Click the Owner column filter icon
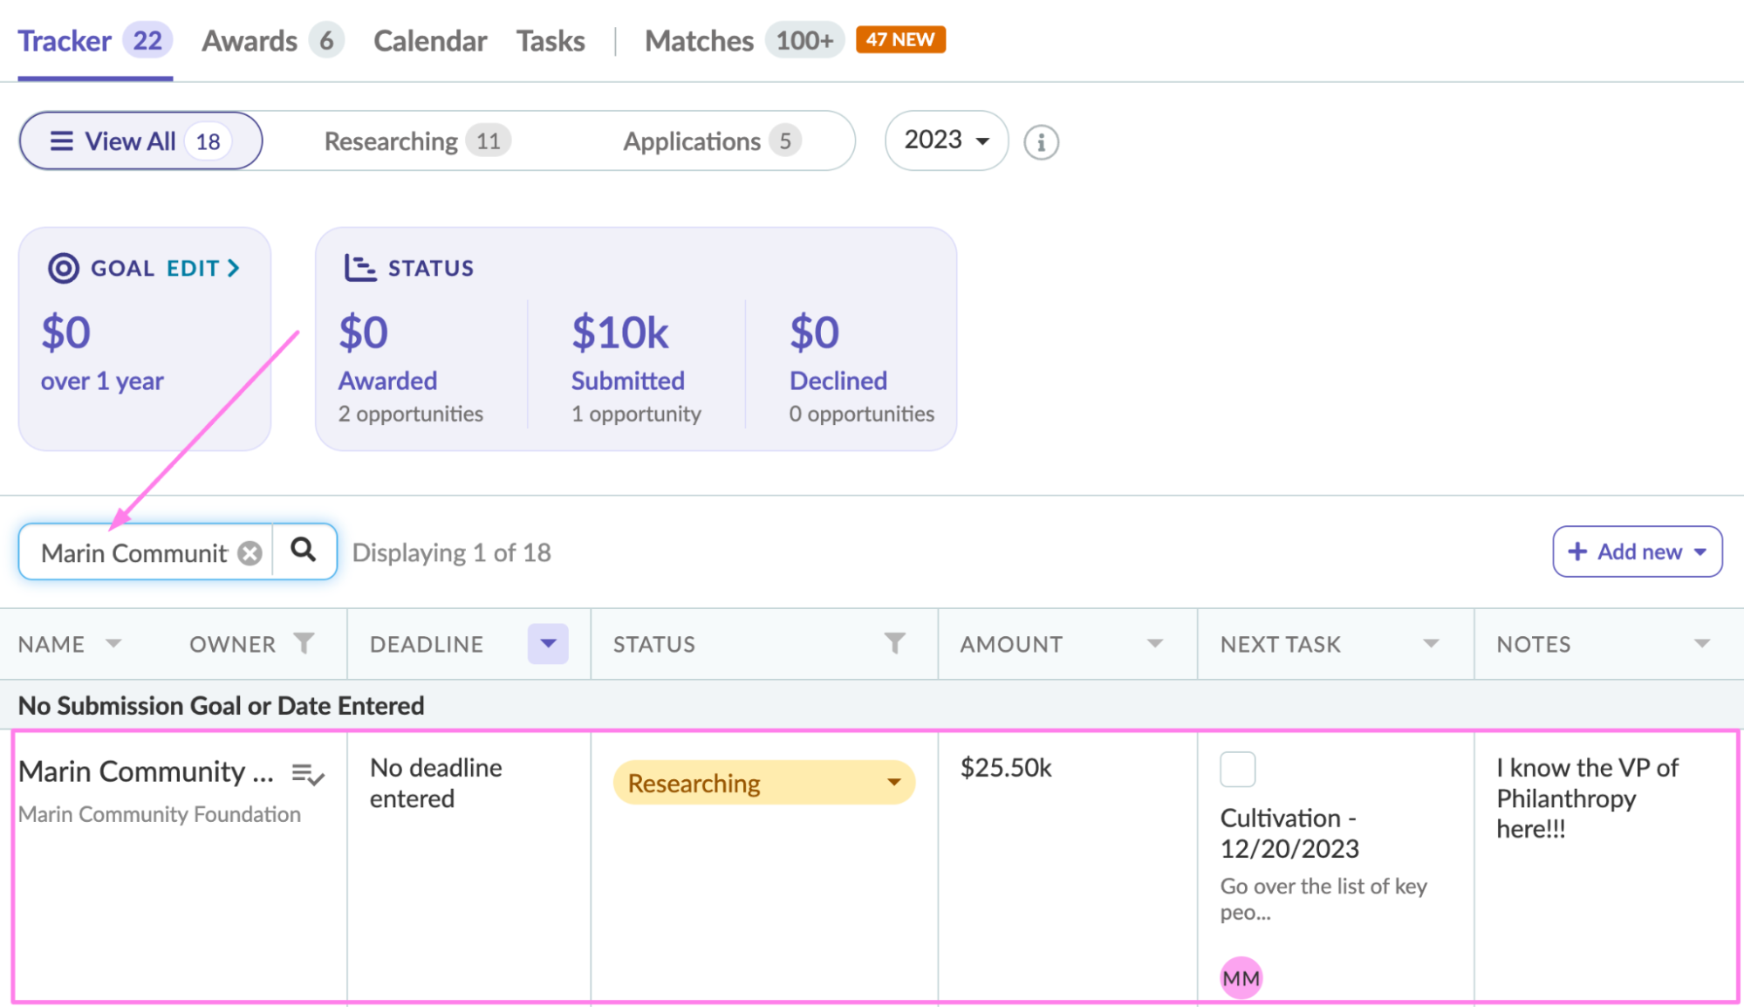Screen dimensions: 1744x1007 pyautogui.click(x=304, y=643)
